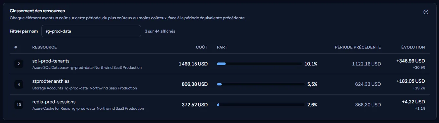Click the rank 2 badge
The image size is (439, 123).
click(x=19, y=64)
